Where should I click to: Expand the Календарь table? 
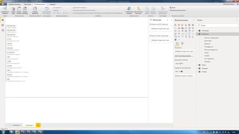click(x=198, y=31)
